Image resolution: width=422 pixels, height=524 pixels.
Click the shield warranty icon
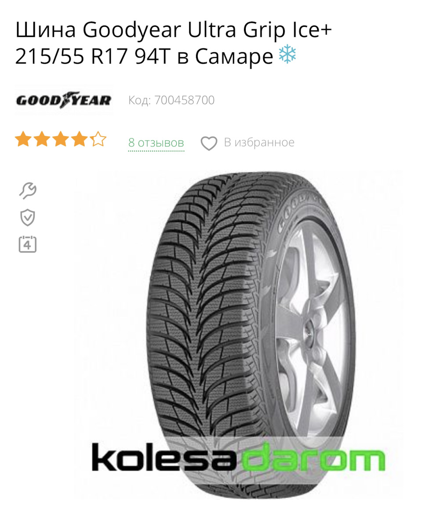pos(27,218)
